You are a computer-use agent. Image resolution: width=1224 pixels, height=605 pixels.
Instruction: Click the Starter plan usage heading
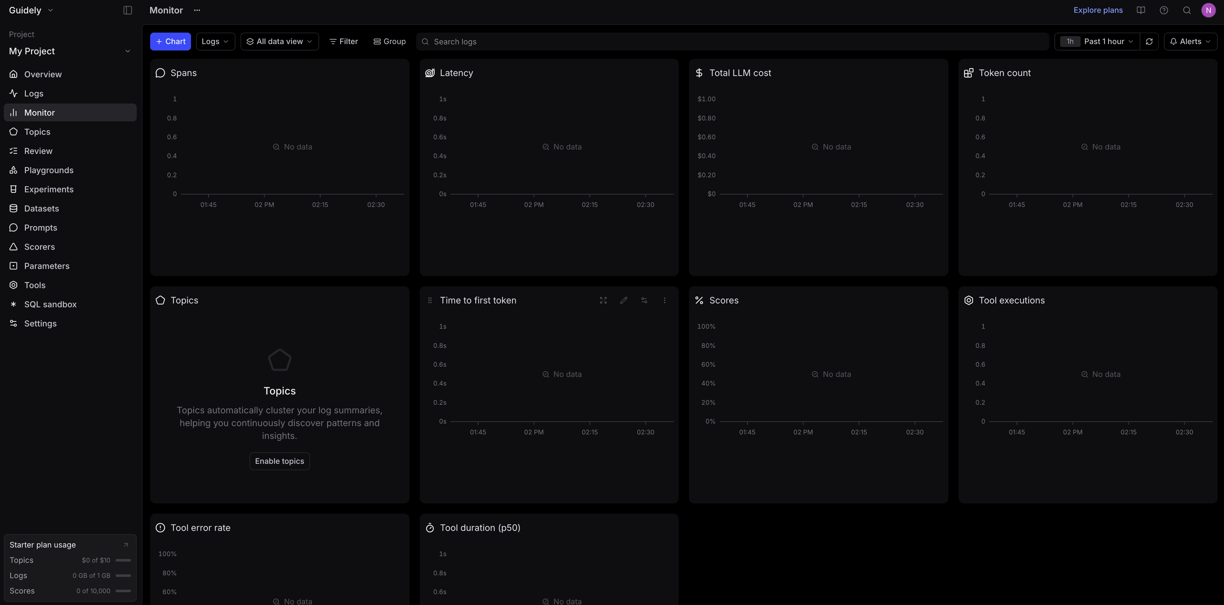click(x=43, y=545)
